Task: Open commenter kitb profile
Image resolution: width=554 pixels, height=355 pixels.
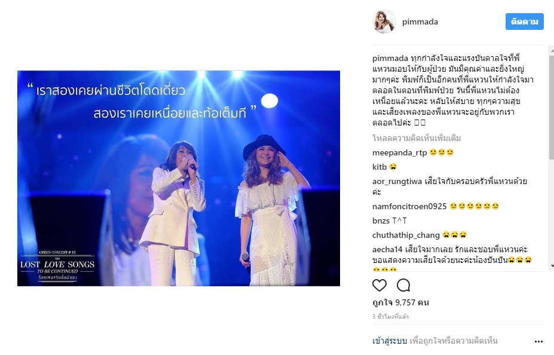Action: point(379,167)
